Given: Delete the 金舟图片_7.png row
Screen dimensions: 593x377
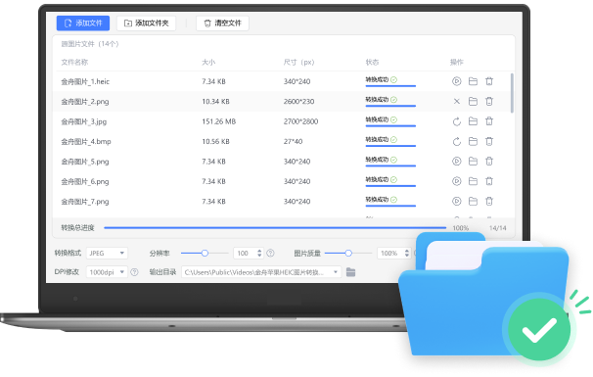Looking at the screenshot, I should tap(489, 201).
